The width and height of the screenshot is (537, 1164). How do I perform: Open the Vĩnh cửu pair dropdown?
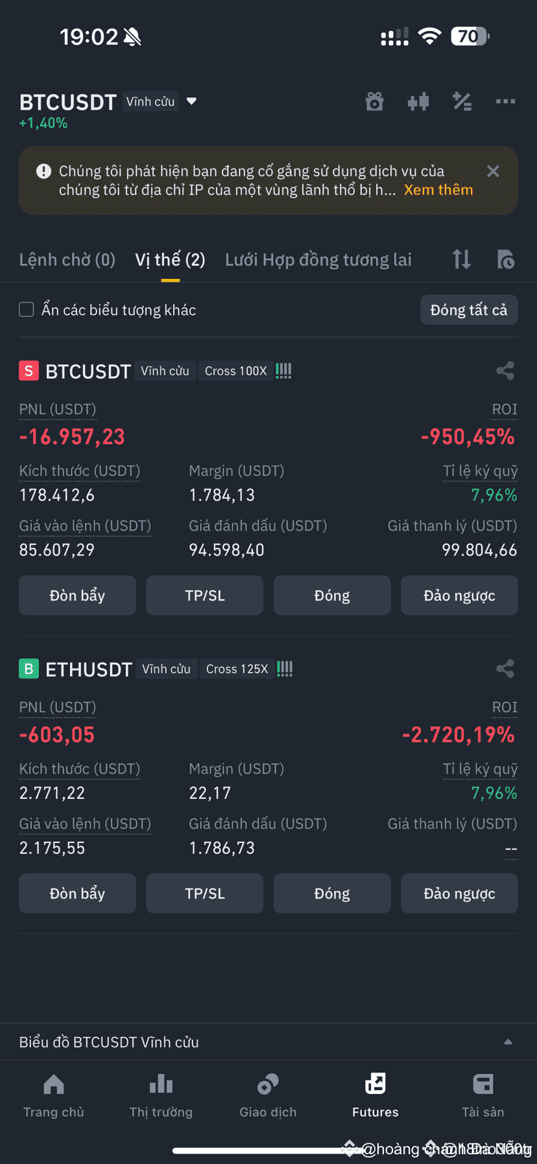(191, 101)
